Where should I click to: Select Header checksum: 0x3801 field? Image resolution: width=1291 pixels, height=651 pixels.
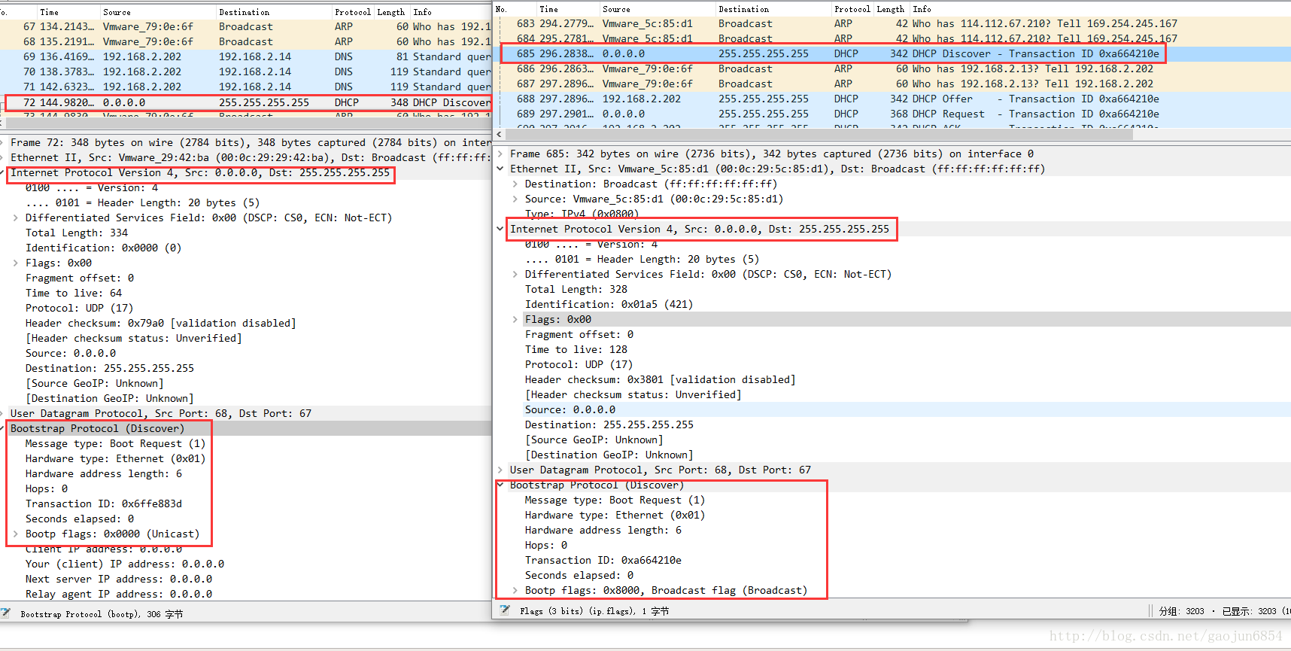pyautogui.click(x=661, y=379)
